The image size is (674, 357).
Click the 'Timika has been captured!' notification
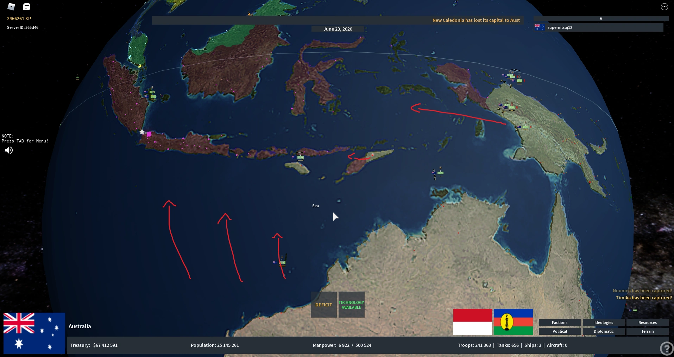644,298
